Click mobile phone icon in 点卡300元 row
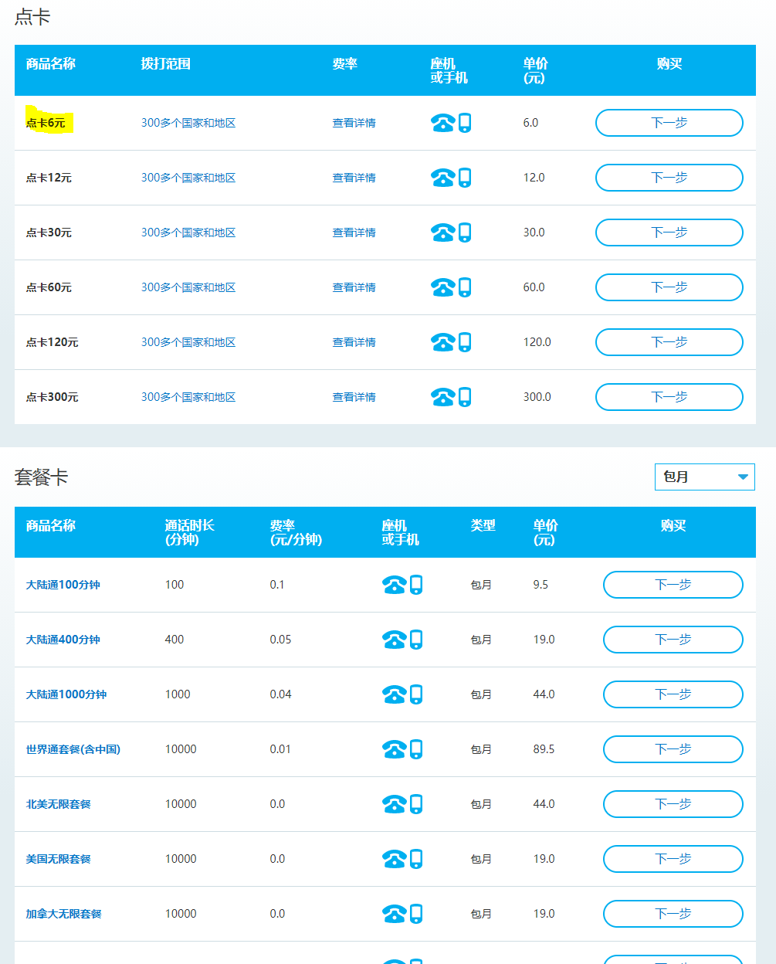Image resolution: width=776 pixels, height=964 pixels. [x=465, y=397]
